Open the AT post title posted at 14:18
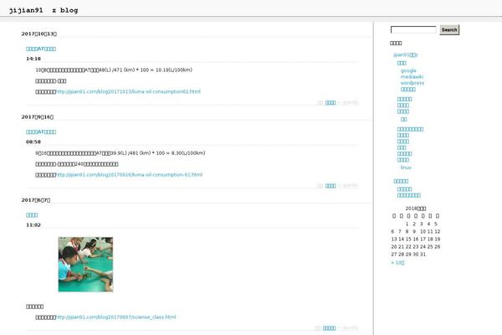502x335 pixels. 41,49
